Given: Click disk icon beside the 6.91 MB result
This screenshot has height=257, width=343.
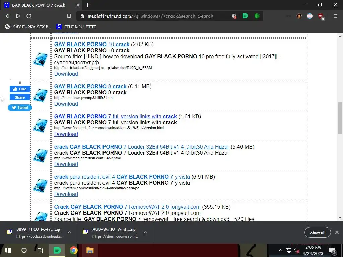Looking at the screenshot, I should (41, 186).
